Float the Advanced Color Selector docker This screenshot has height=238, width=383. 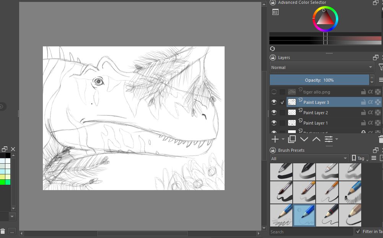376,2
